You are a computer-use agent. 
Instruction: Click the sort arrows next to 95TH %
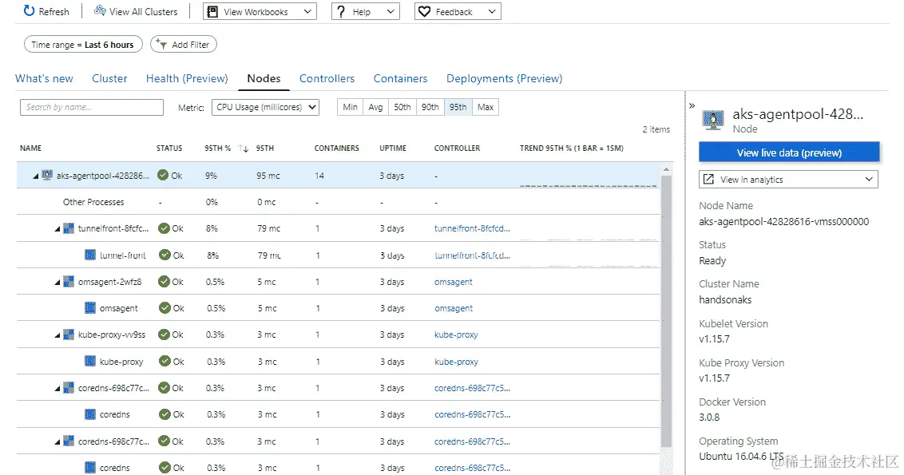coord(244,148)
